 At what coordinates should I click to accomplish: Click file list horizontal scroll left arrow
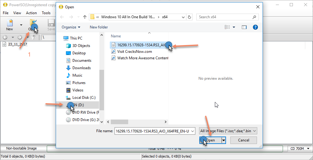pyautogui.click(x=108, y=121)
